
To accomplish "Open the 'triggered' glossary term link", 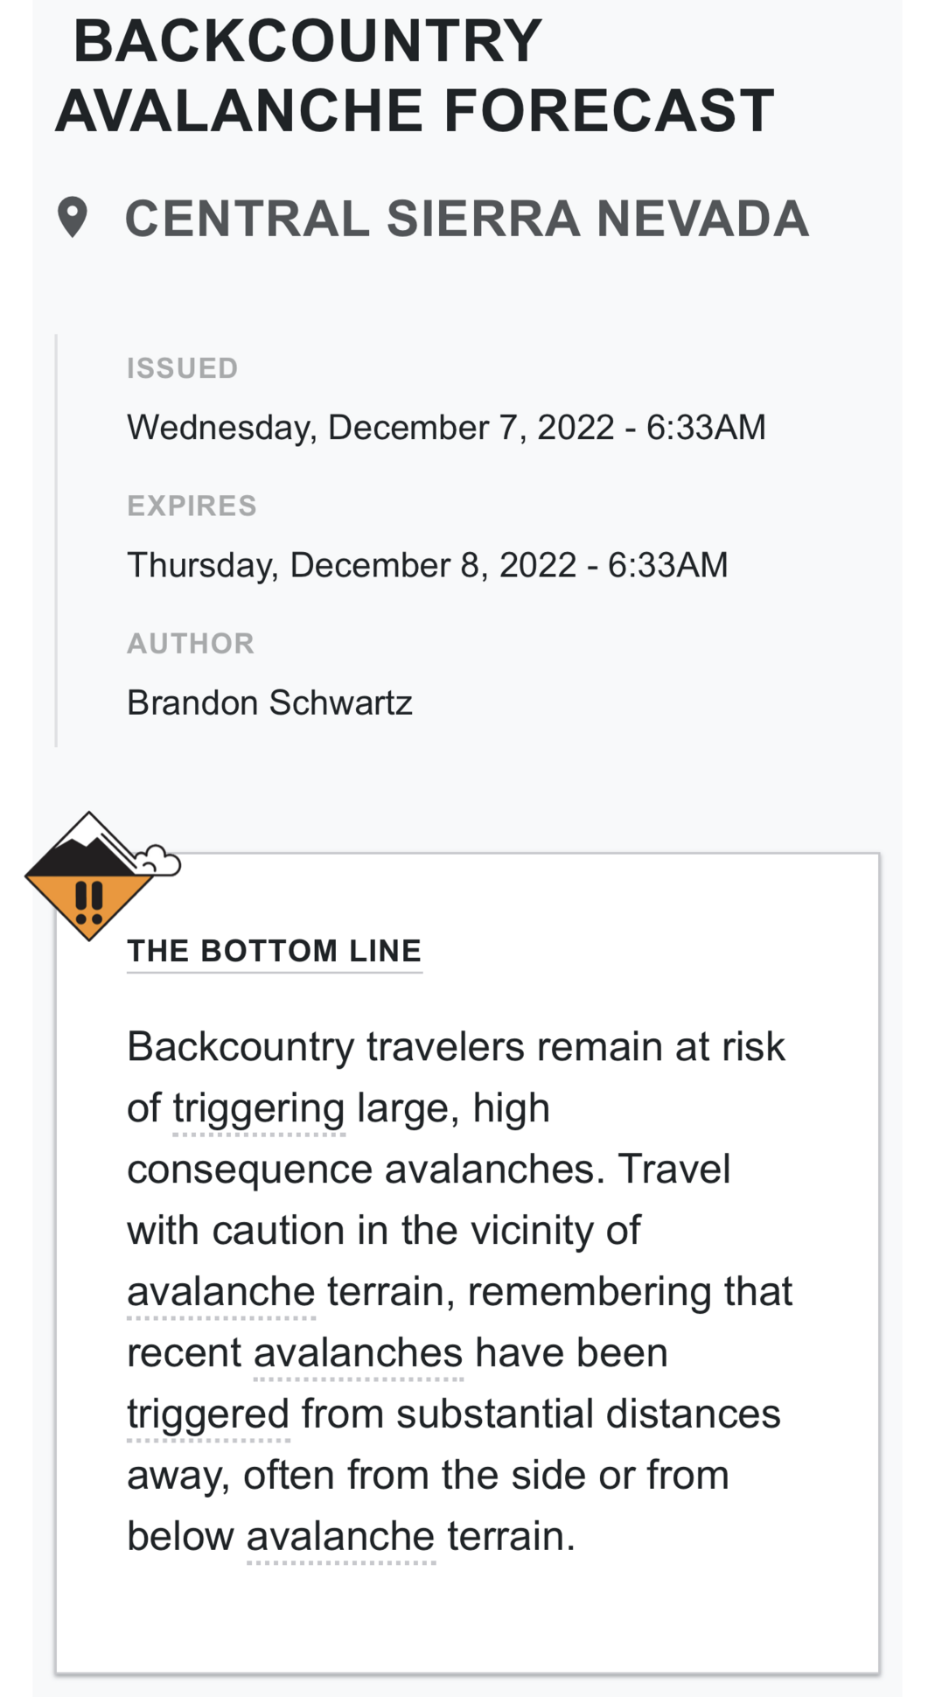I will click(x=208, y=1414).
